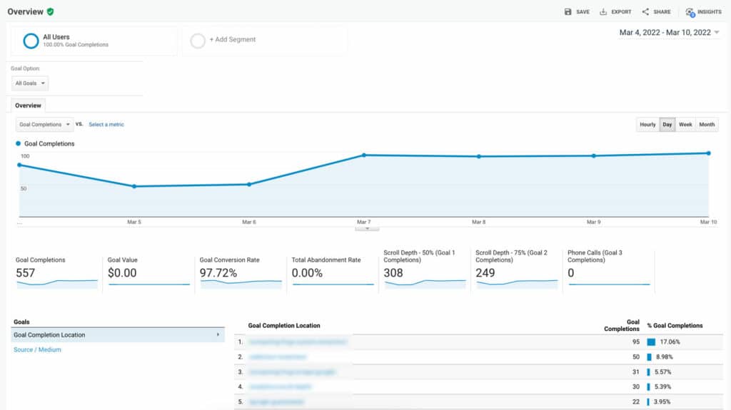This screenshot has height=410, width=731.
Task: Click the INSIGHTS label
Action: coord(709,12)
